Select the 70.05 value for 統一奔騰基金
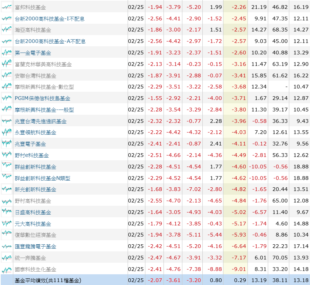310x285 pixels. 280,258
